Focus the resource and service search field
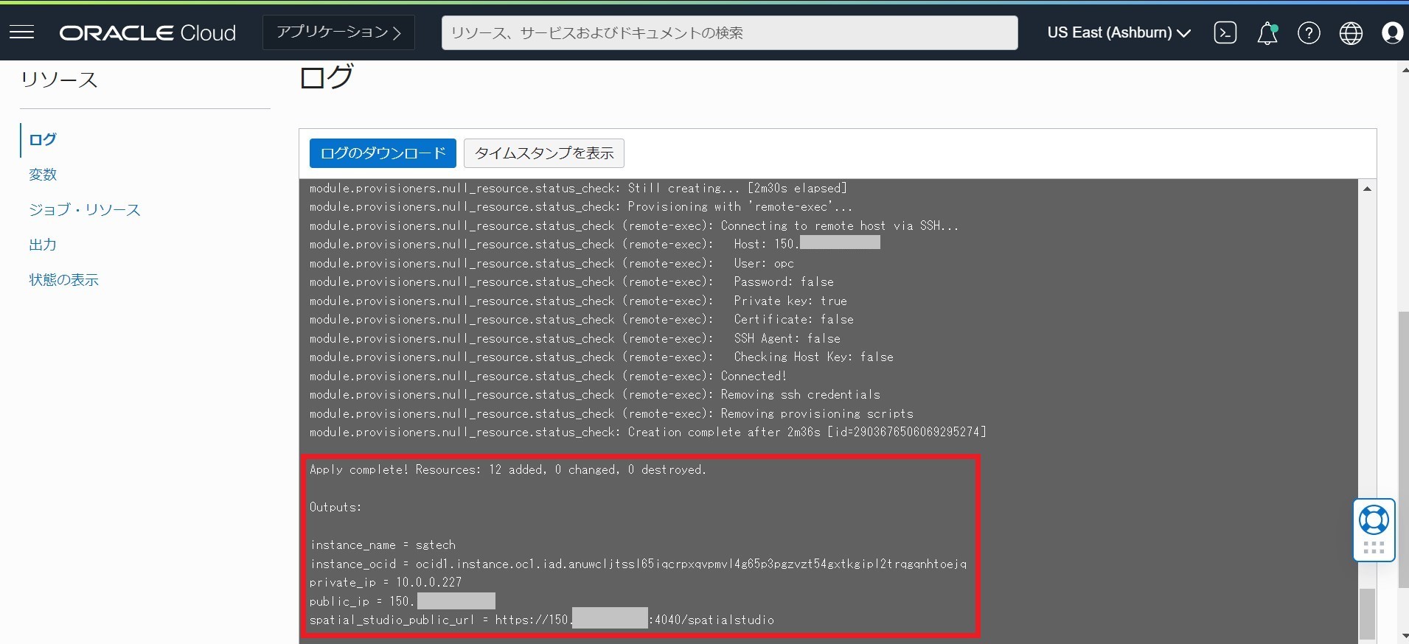The height and width of the screenshot is (644, 1409). click(729, 32)
